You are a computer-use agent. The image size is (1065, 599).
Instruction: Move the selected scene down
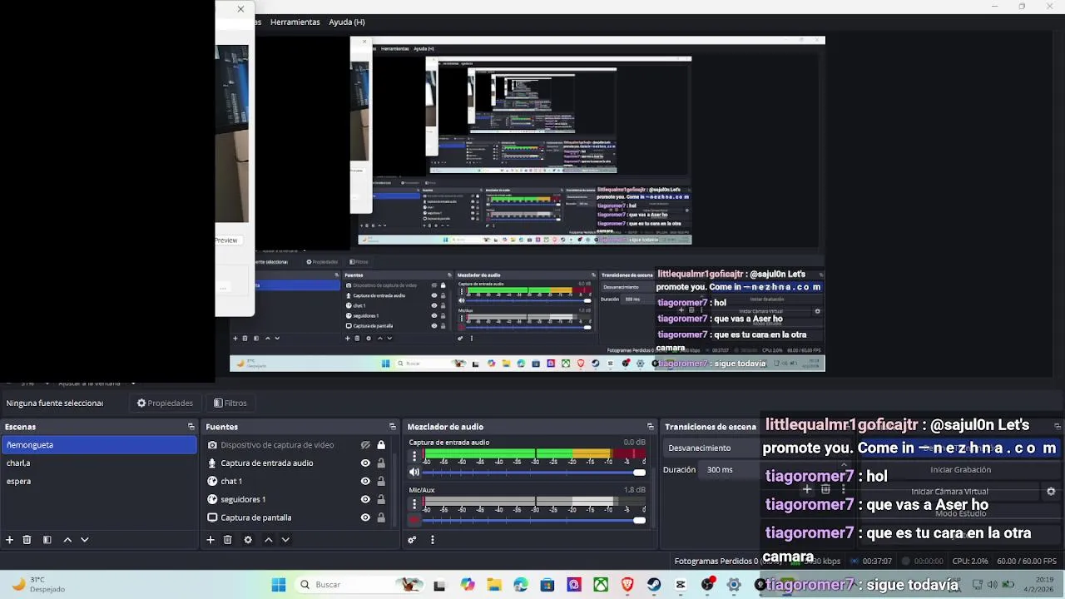point(84,540)
